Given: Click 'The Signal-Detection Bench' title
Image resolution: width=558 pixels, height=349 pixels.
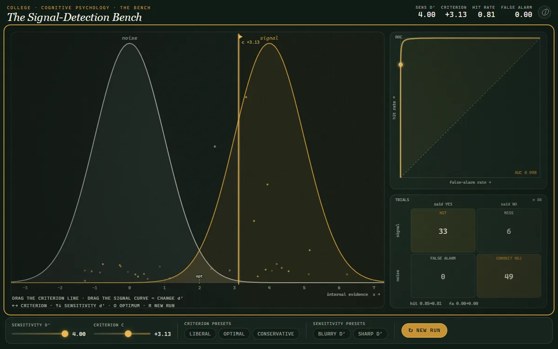Looking at the screenshot, I should 74,18.
